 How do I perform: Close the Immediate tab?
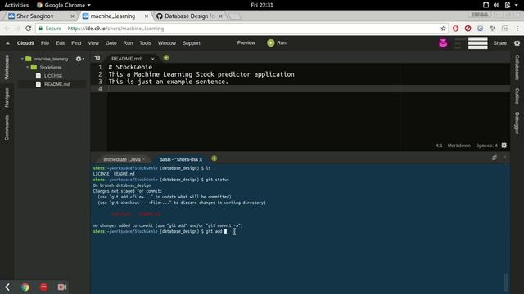point(143,159)
